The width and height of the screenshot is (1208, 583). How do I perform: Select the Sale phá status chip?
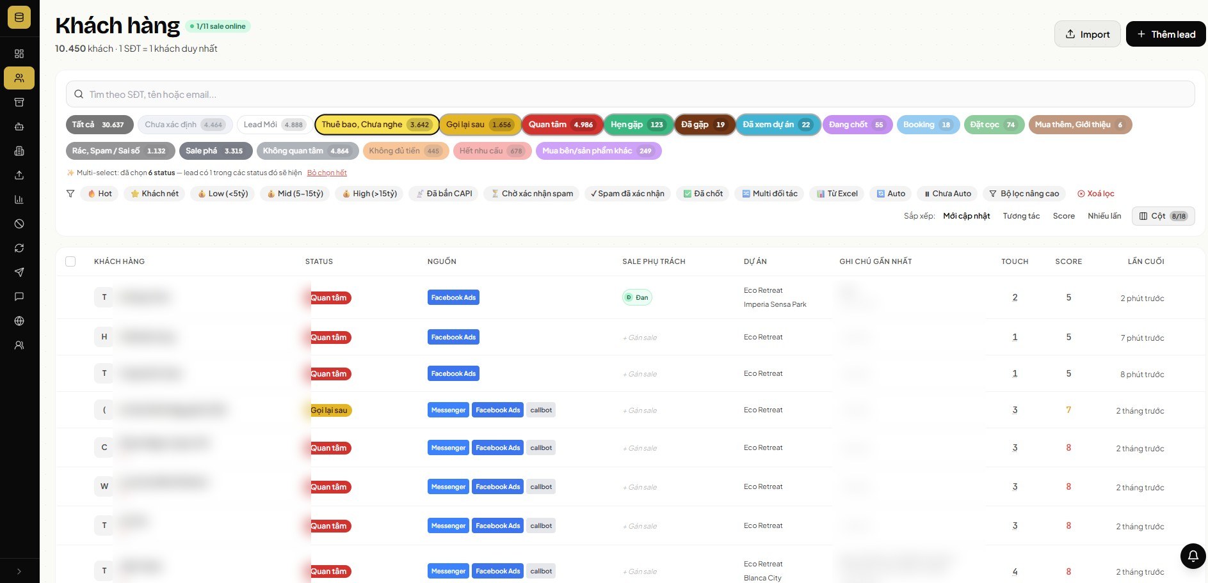(x=215, y=151)
